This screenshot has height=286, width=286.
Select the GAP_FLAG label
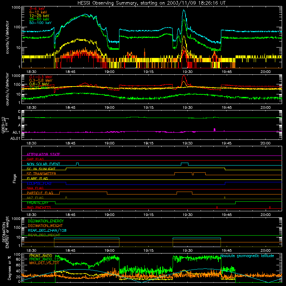point(35,159)
